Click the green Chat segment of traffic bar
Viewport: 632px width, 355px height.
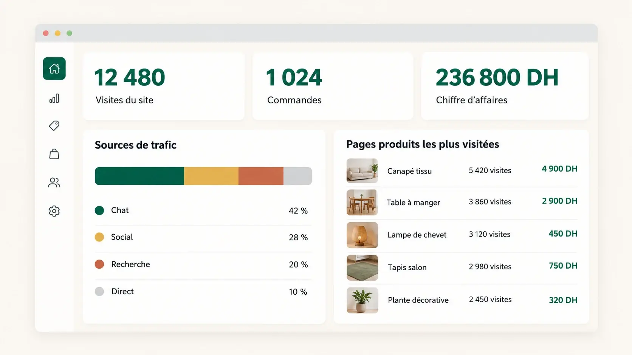[x=139, y=176]
